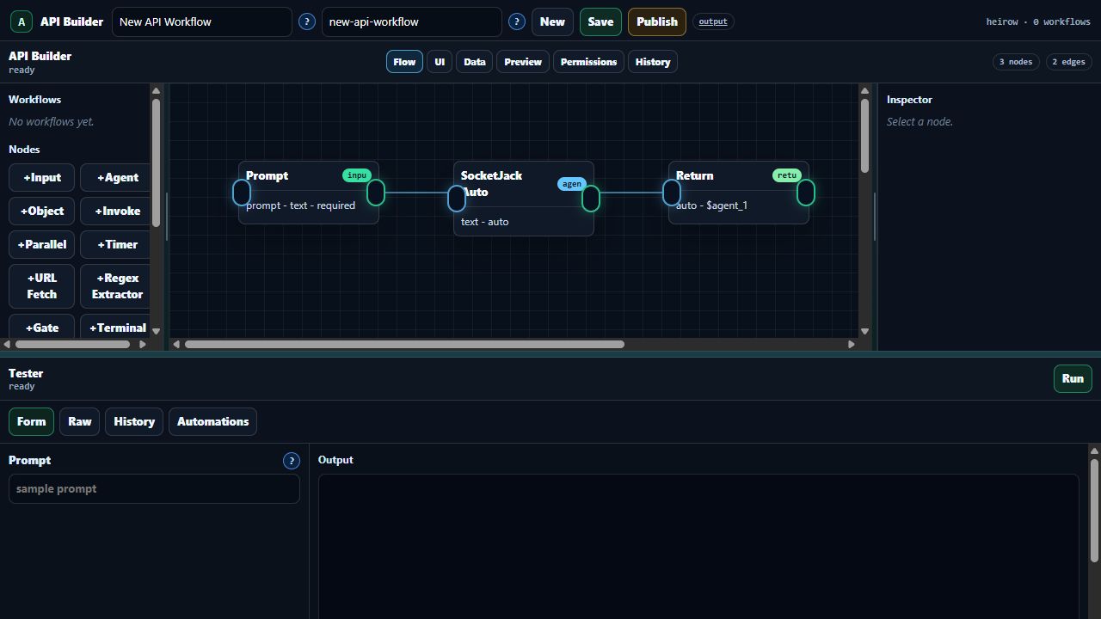Select the Raw tab in Tester
Screen dimensions: 1101x619
point(80,421)
